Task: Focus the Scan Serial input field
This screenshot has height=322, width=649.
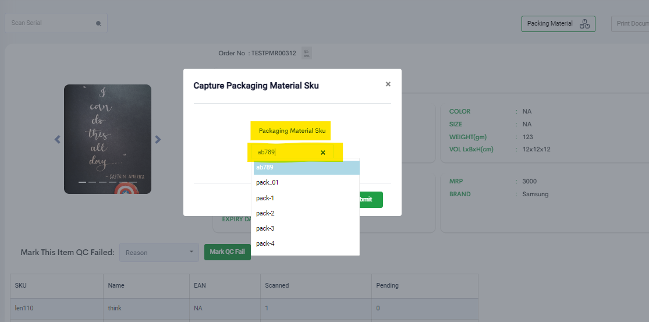Action: pos(56,23)
